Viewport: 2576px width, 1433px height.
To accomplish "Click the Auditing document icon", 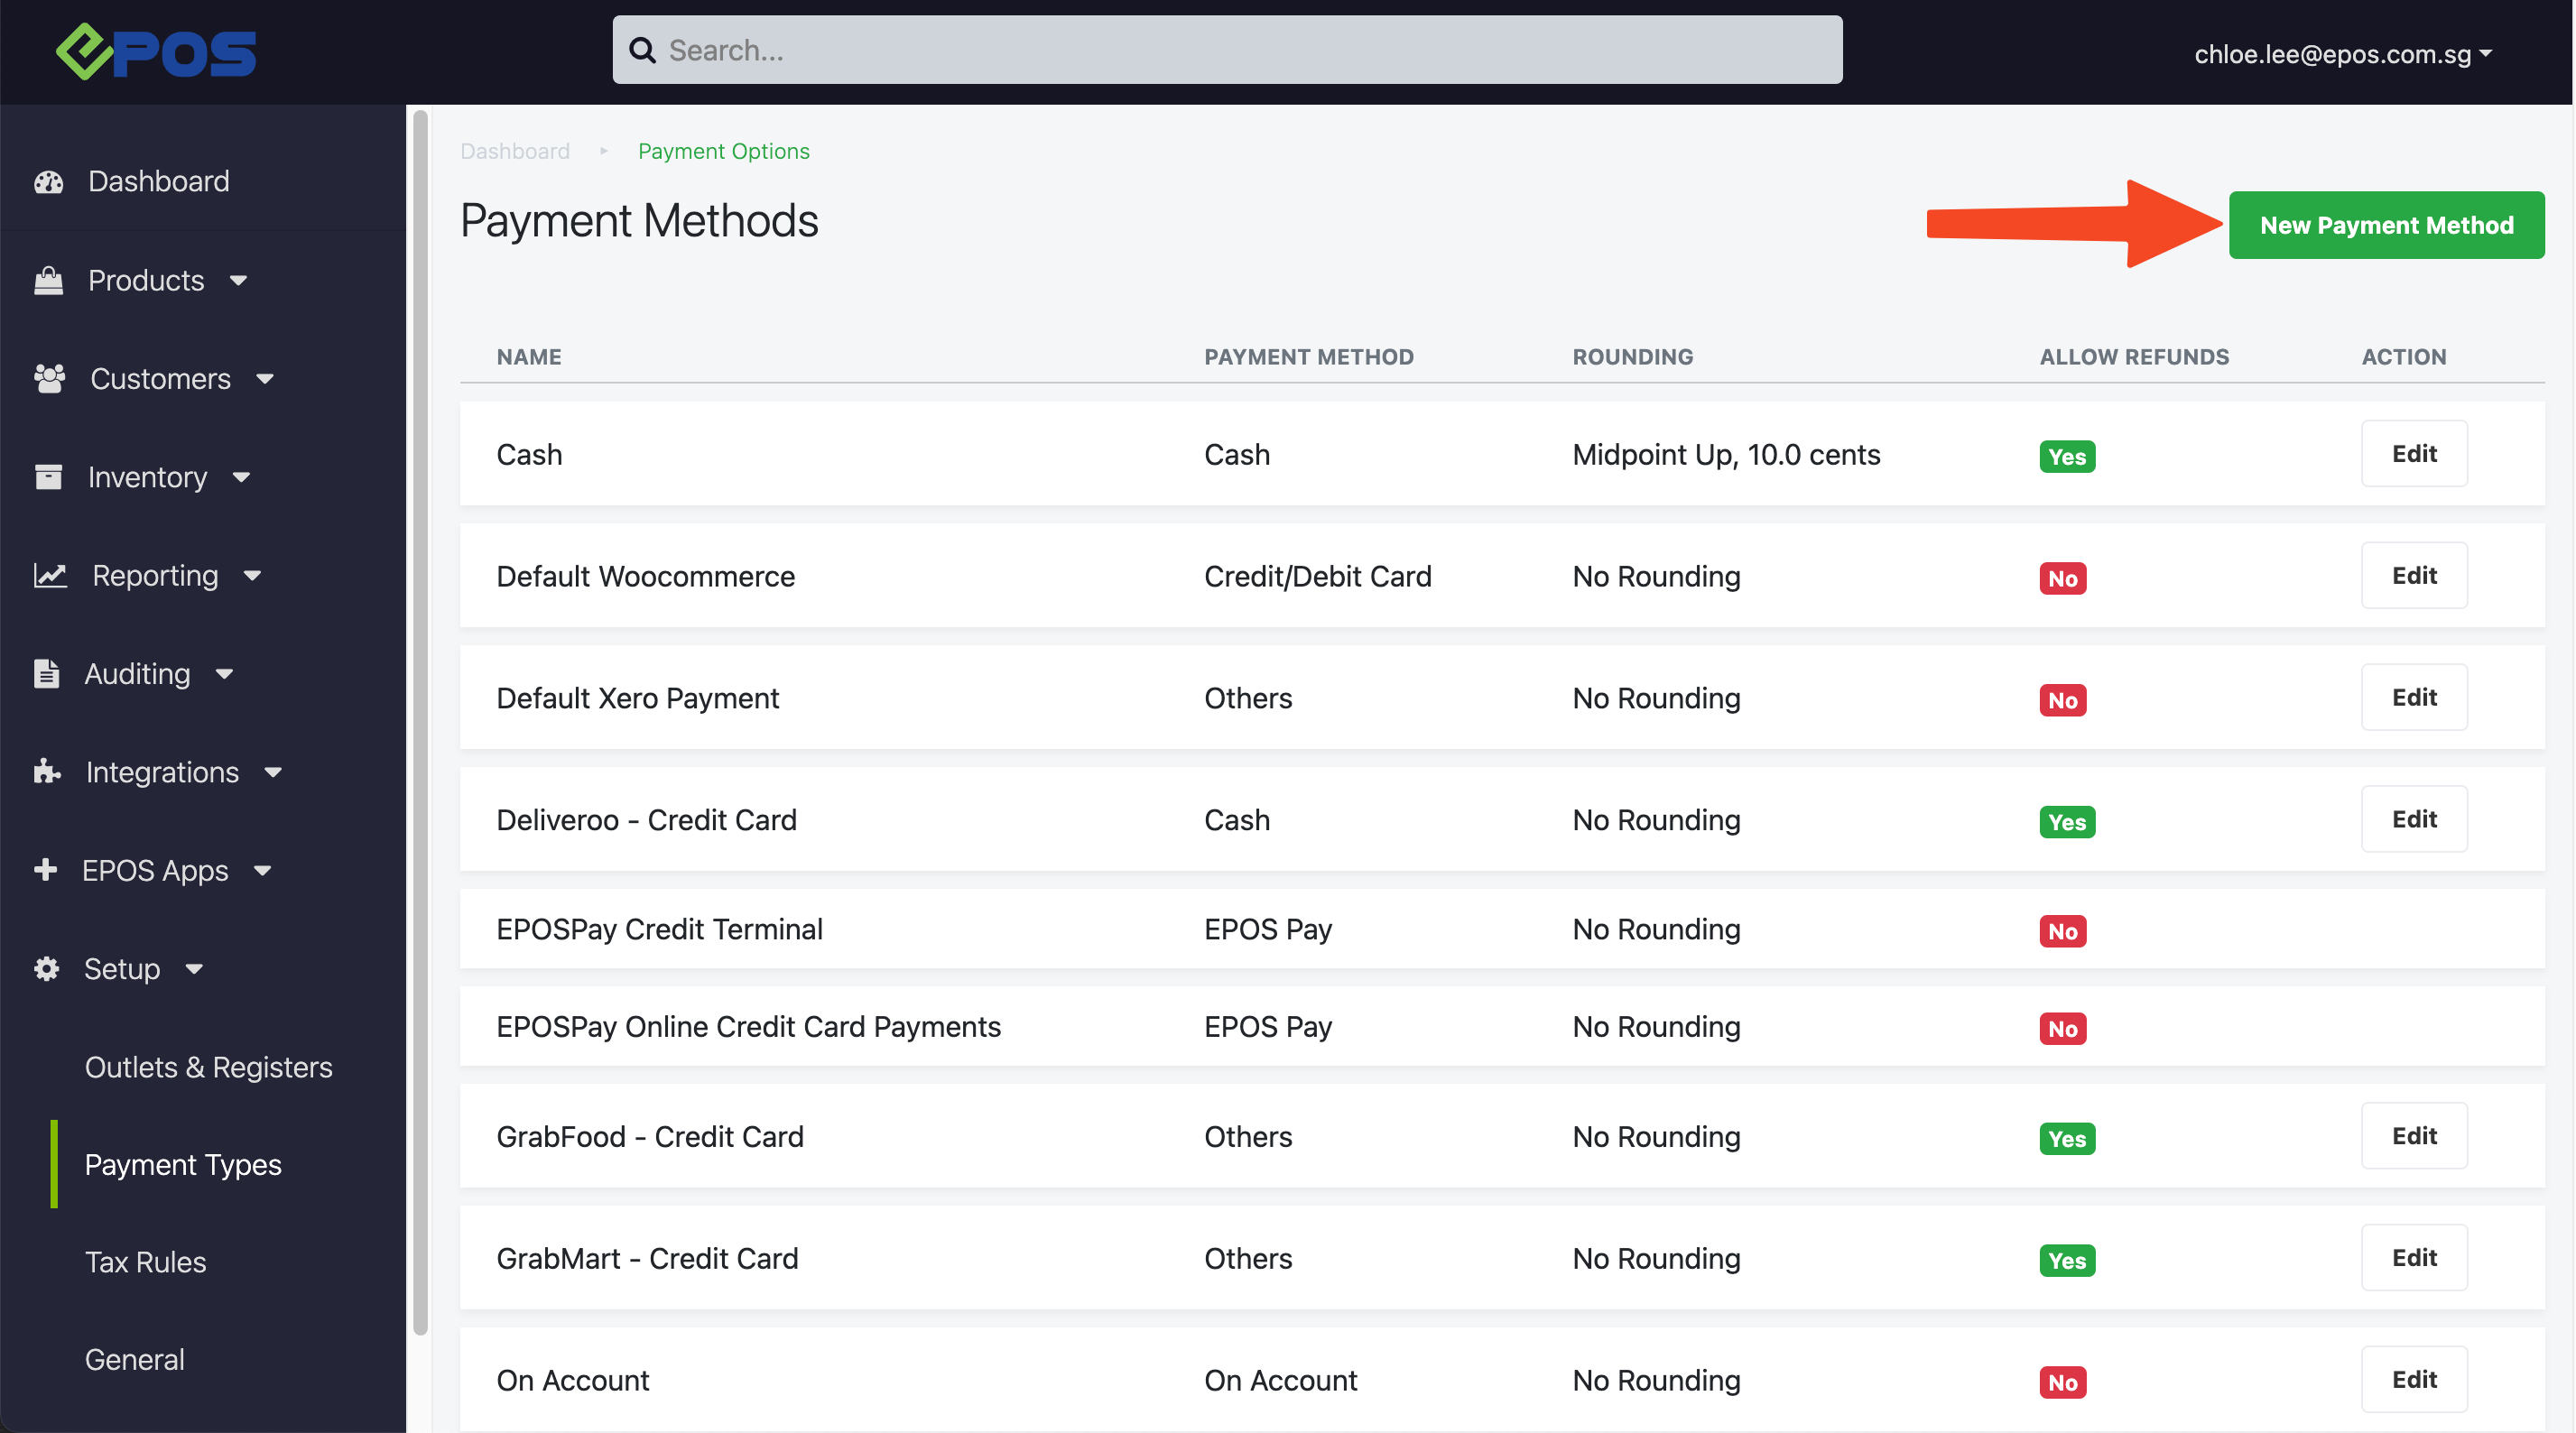I will 47,673.
